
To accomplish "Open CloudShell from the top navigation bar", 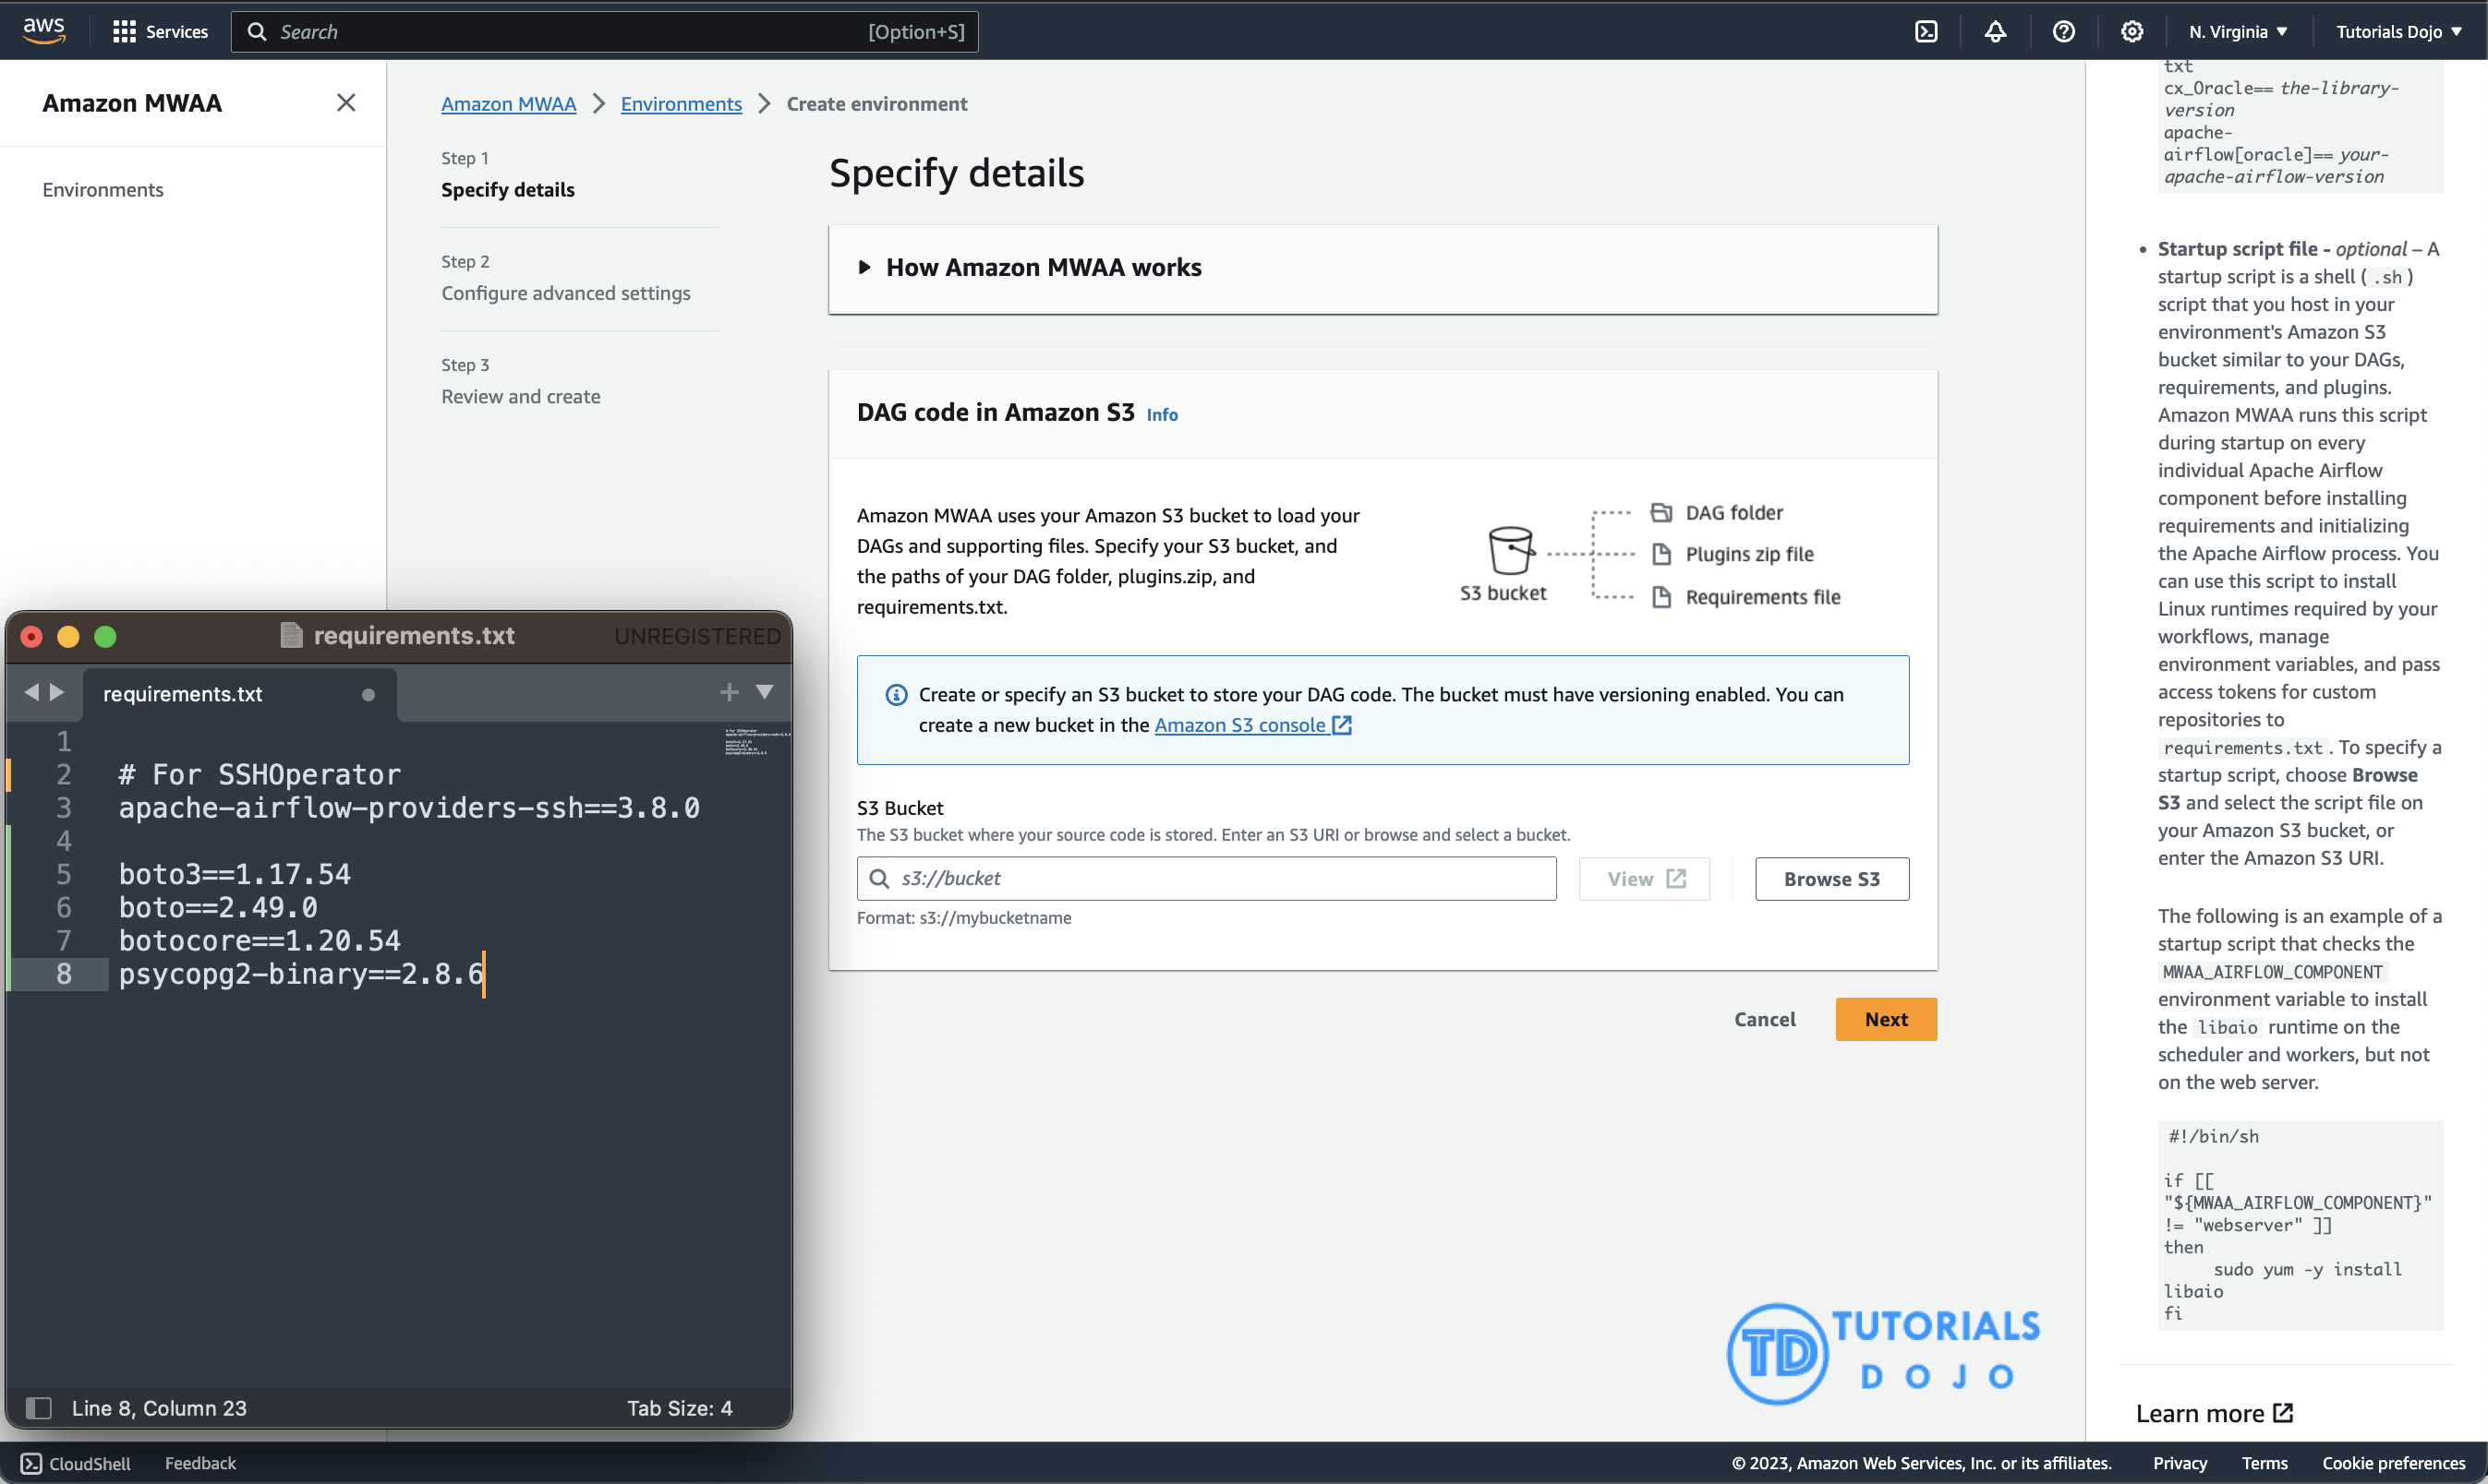I will point(1926,32).
